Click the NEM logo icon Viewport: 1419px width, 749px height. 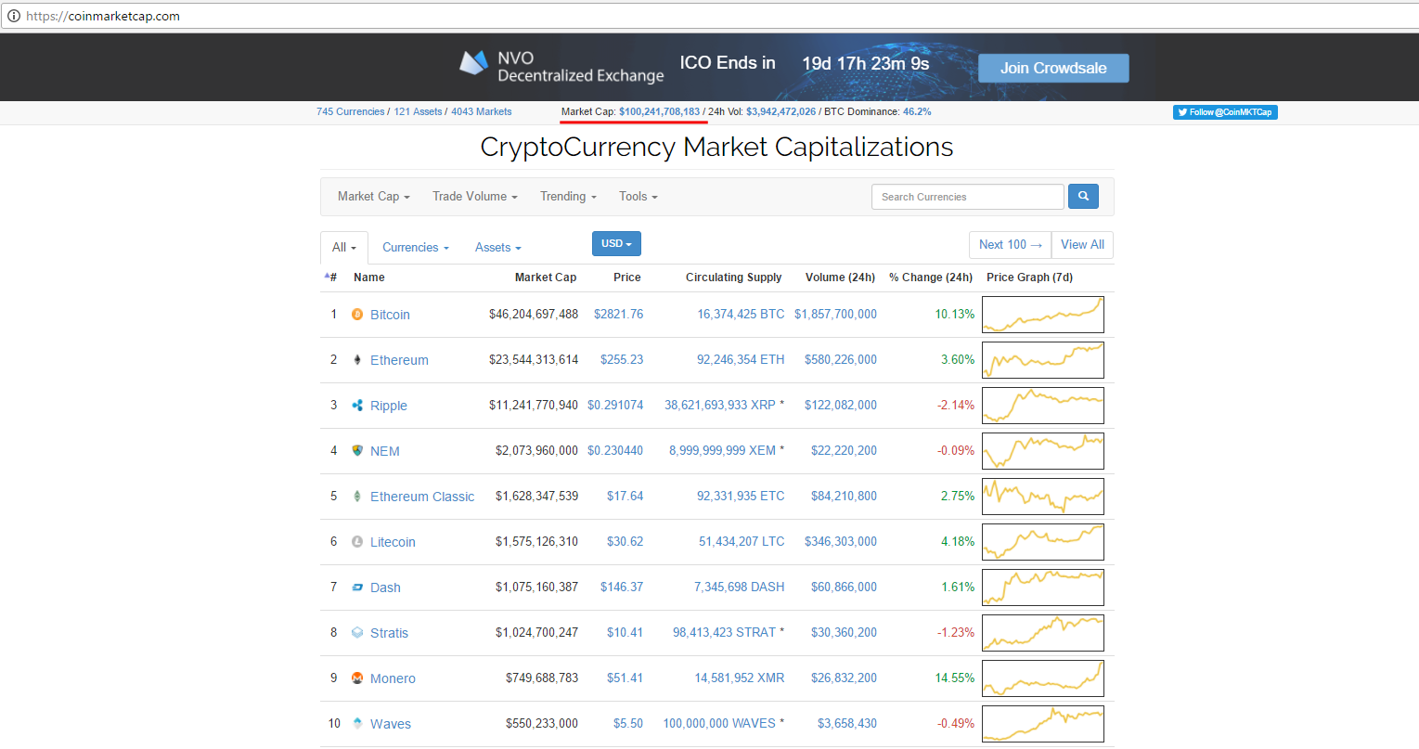(357, 451)
